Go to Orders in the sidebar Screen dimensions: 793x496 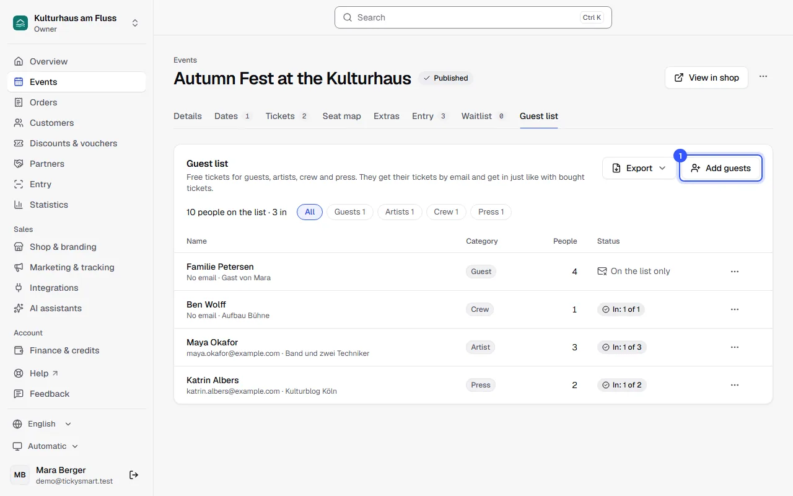pos(77,102)
